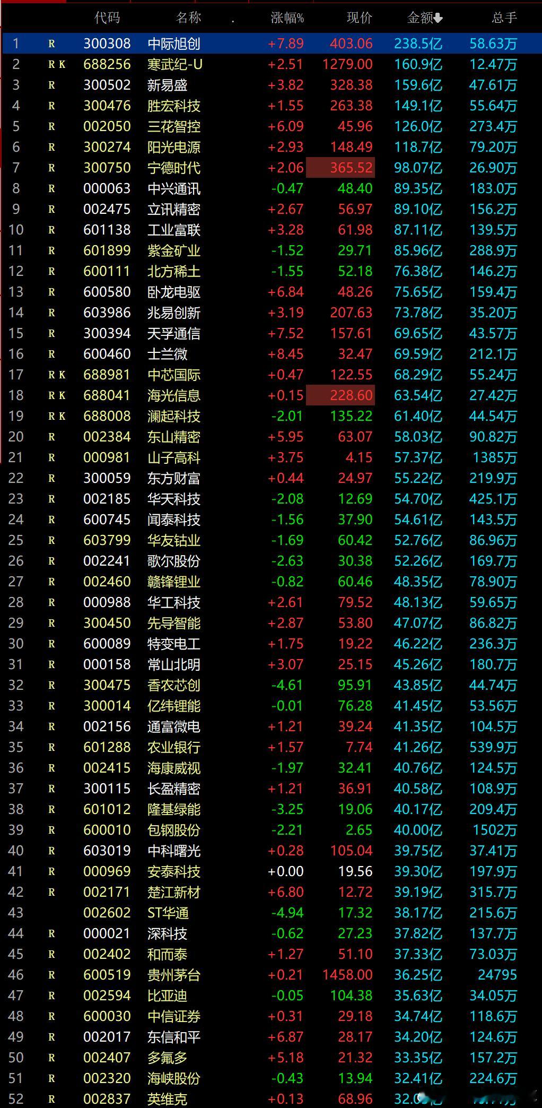
Task: Select 三花智控 in the list
Action: [x=174, y=126]
